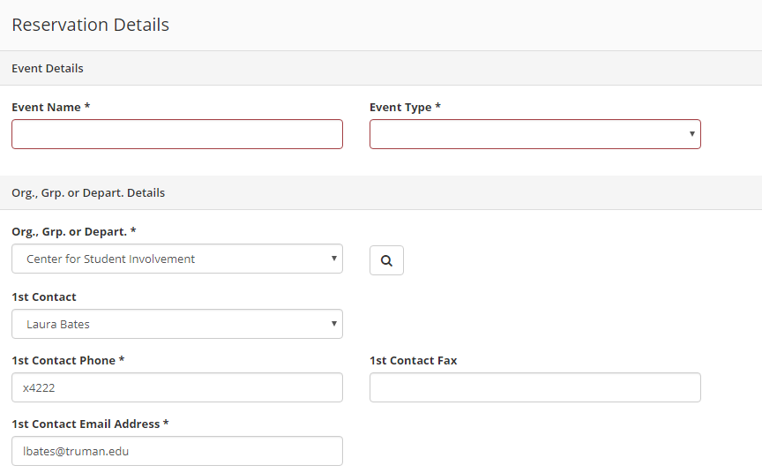This screenshot has width=762, height=473.
Task: Click into the empty 1st Contact Fax field
Action: (x=535, y=387)
